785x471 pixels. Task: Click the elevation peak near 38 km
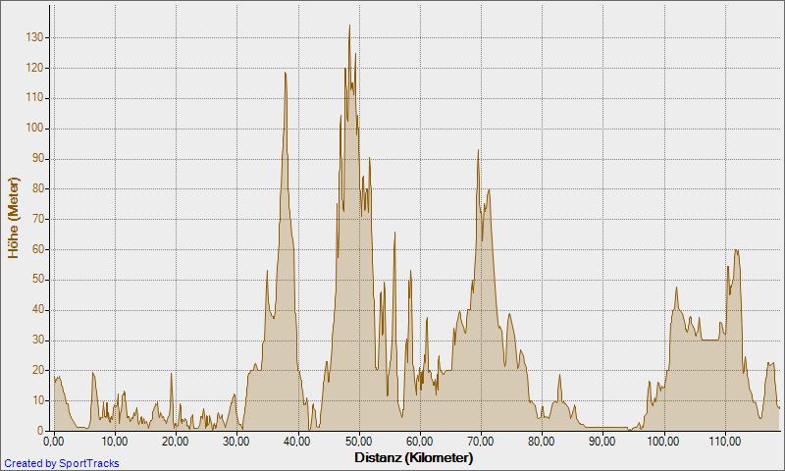[x=285, y=73]
